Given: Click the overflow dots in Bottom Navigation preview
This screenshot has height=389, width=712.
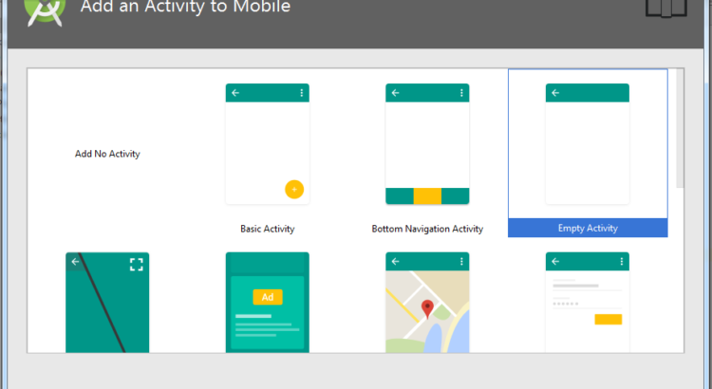Looking at the screenshot, I should 461,93.
